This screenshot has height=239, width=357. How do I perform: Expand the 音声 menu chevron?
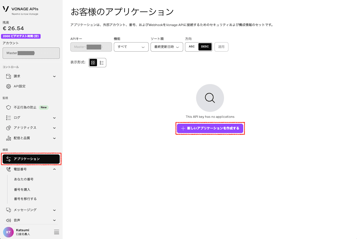point(54,220)
